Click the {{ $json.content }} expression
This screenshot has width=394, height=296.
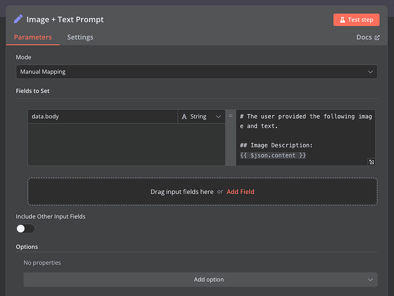click(273, 155)
